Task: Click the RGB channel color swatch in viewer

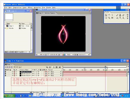Action: click(64, 55)
